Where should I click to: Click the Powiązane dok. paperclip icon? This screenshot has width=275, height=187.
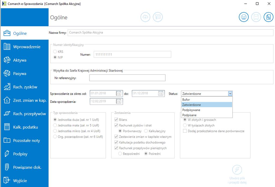[7, 167]
